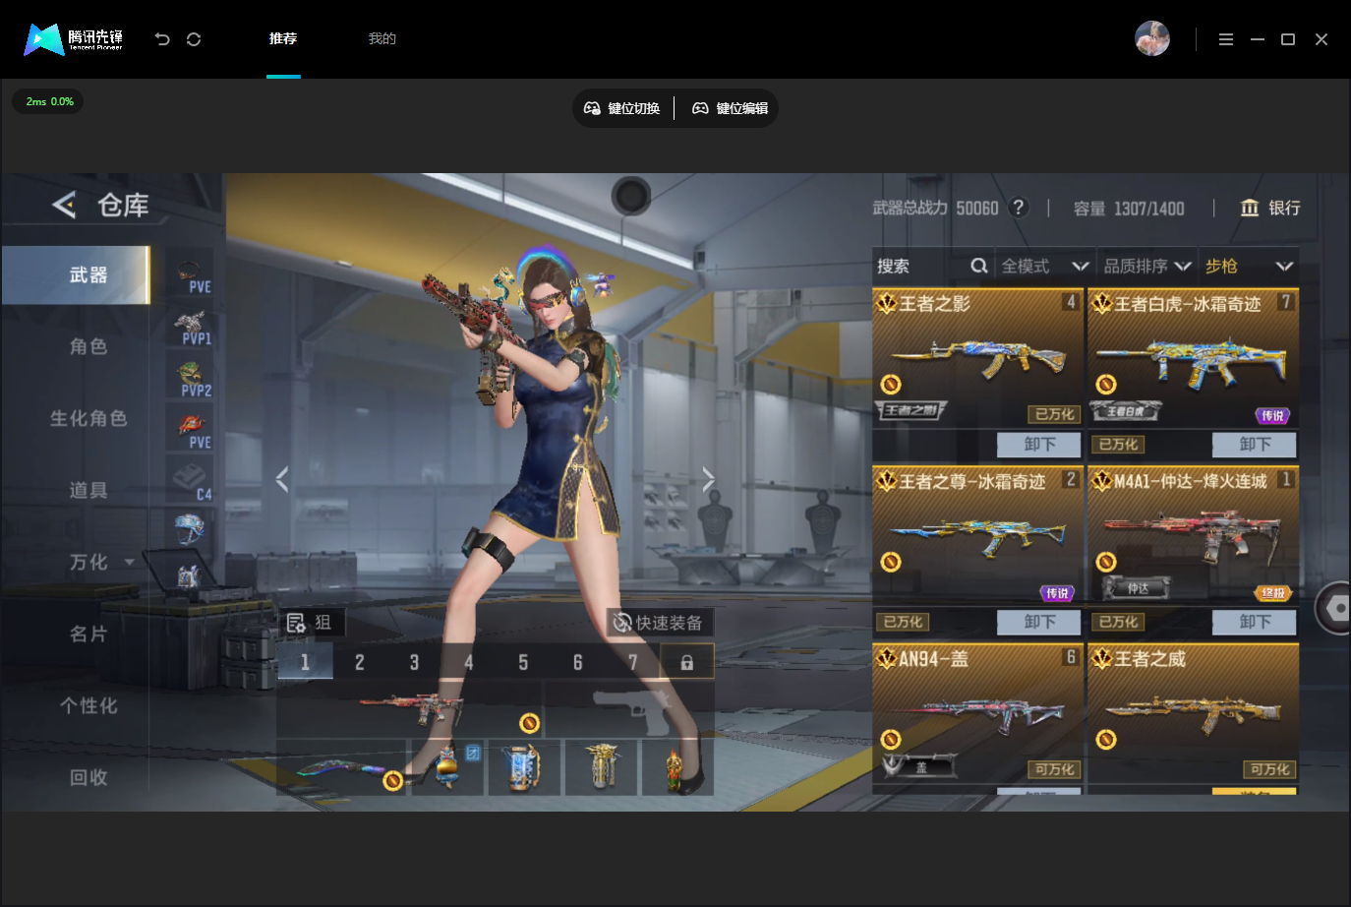Click the question mark next to 50060
This screenshot has width=1351, height=907.
click(1019, 207)
